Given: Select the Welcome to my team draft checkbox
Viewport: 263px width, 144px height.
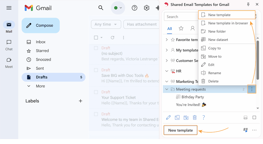Looking at the screenshot, I should click(96, 114).
